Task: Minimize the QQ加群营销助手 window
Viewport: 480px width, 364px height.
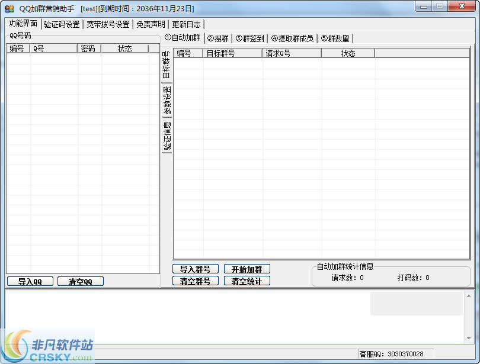Action: (424, 6)
